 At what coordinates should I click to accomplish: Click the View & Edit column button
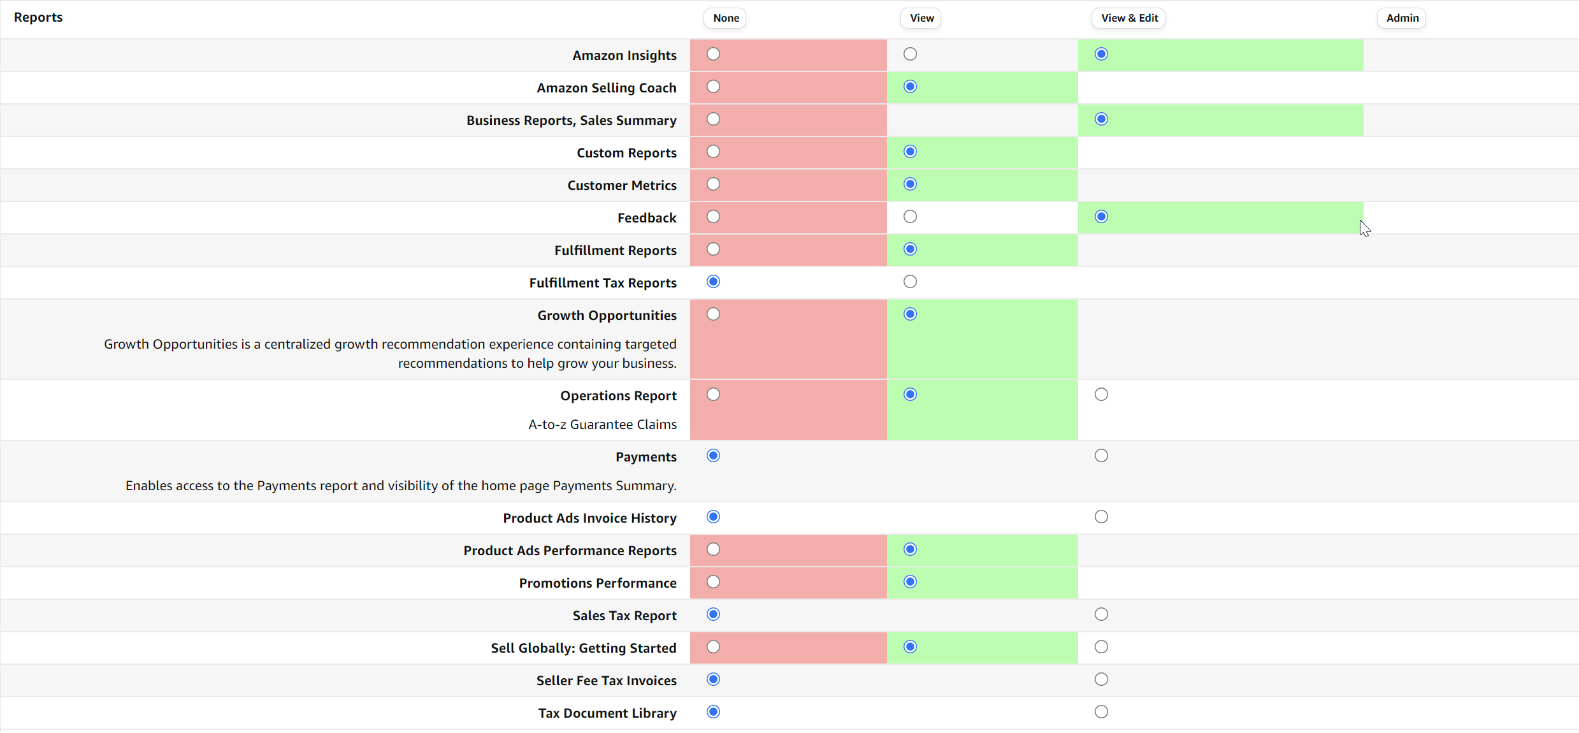tap(1128, 18)
